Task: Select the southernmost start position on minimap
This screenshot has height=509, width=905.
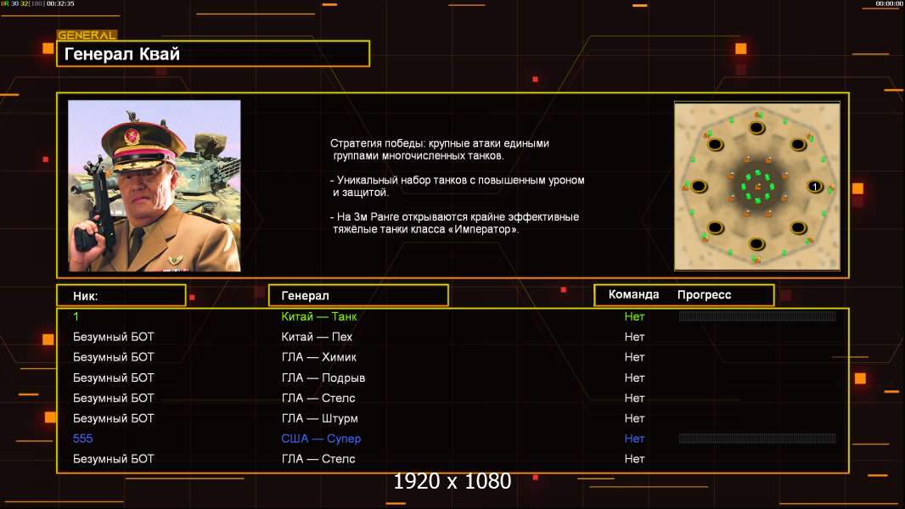Action: pos(756,243)
